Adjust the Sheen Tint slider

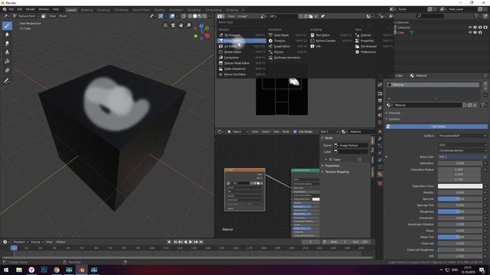coord(460,237)
